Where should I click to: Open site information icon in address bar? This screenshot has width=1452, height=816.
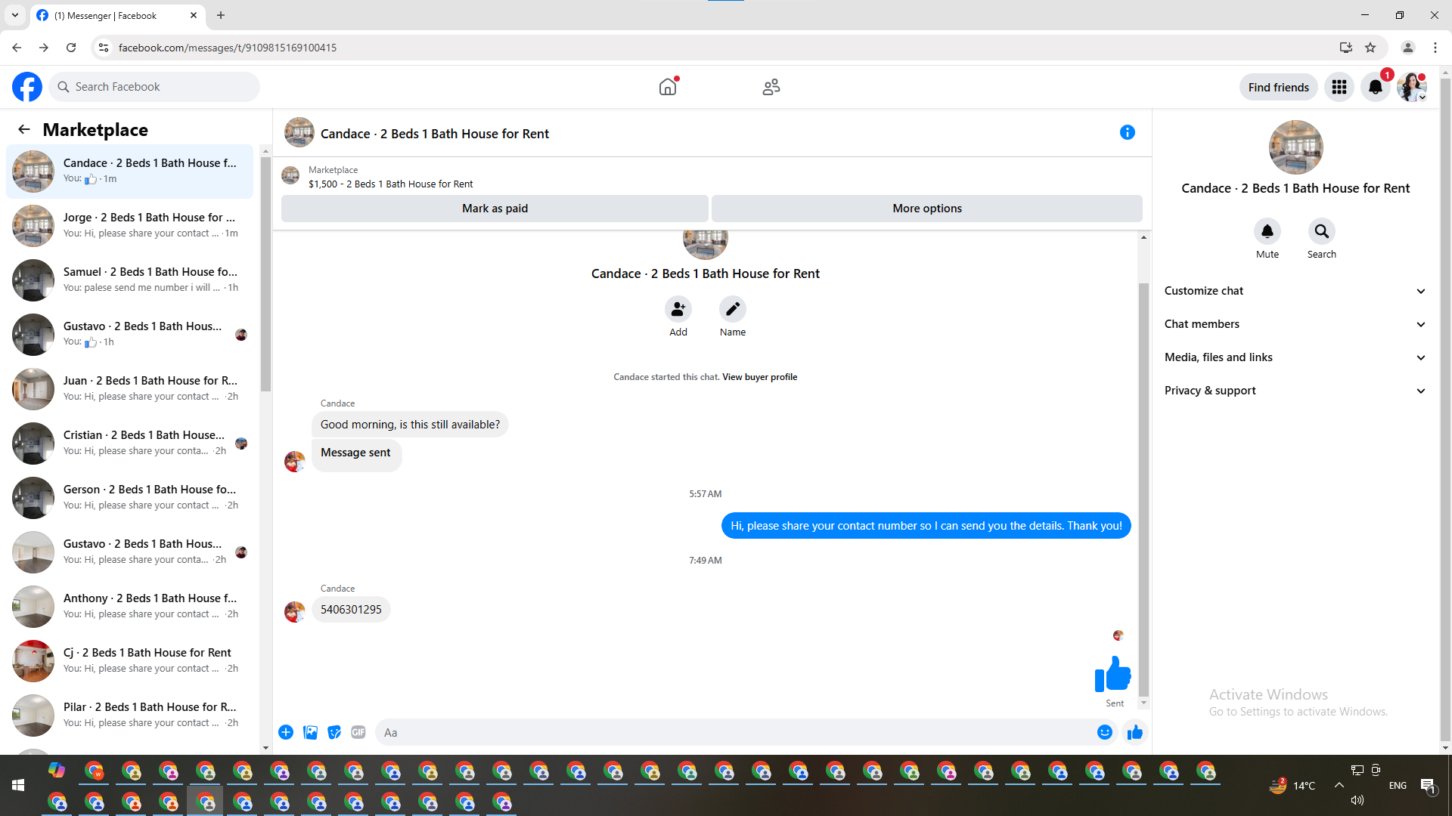pyautogui.click(x=104, y=48)
